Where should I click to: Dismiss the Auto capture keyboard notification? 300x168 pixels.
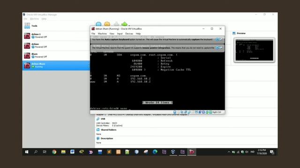[x=217, y=39]
